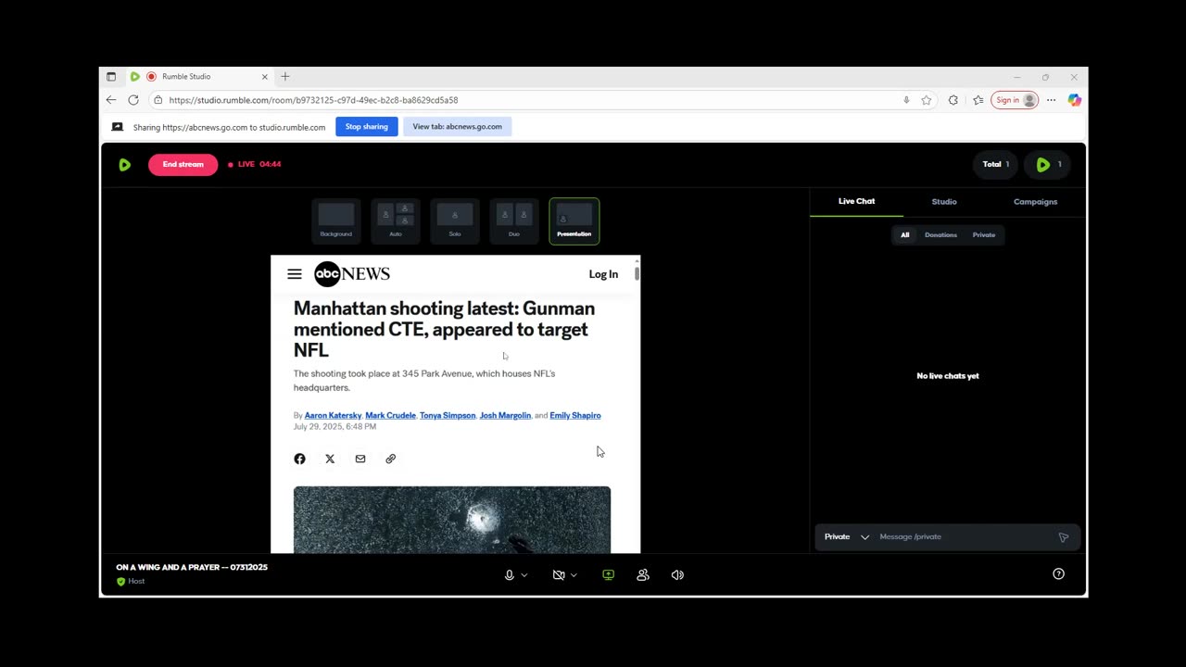Open speaker audio settings

pos(677,575)
